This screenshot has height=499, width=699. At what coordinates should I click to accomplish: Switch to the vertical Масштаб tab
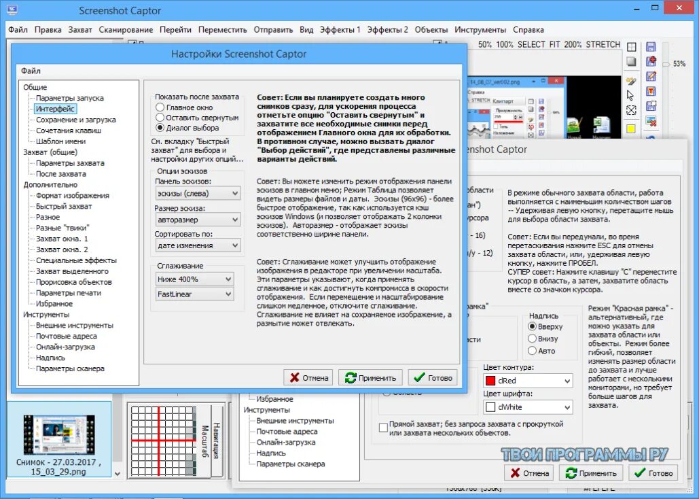204,441
